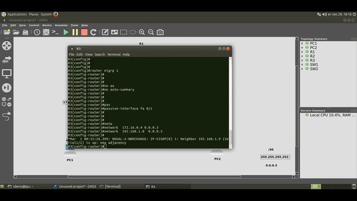Viewport: 357px width, 201px height.
Task: Expand PC1 in Topology Summary
Action: coord(302,44)
